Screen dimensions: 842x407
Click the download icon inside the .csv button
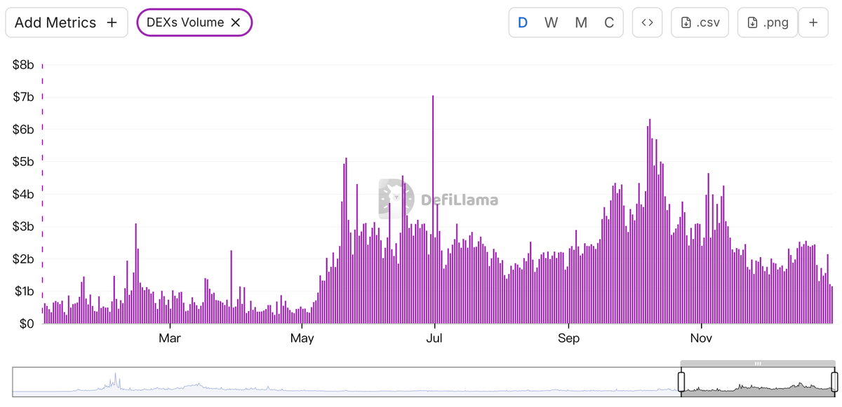click(686, 22)
